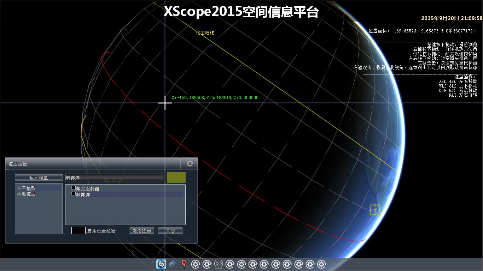Click the Shazam-style swirl icon in bottom toolbar
The width and height of the screenshot is (483, 271).
161,264
